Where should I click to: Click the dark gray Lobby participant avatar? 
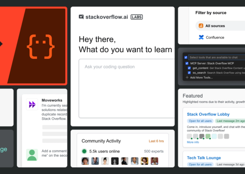click(202, 136)
